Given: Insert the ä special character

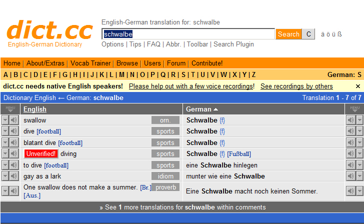Looking at the screenshot, I should (x=322, y=34).
